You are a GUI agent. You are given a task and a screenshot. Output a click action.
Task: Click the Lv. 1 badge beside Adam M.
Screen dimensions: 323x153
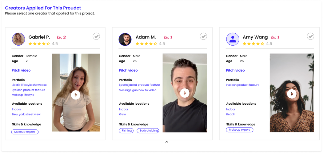[x=168, y=37]
